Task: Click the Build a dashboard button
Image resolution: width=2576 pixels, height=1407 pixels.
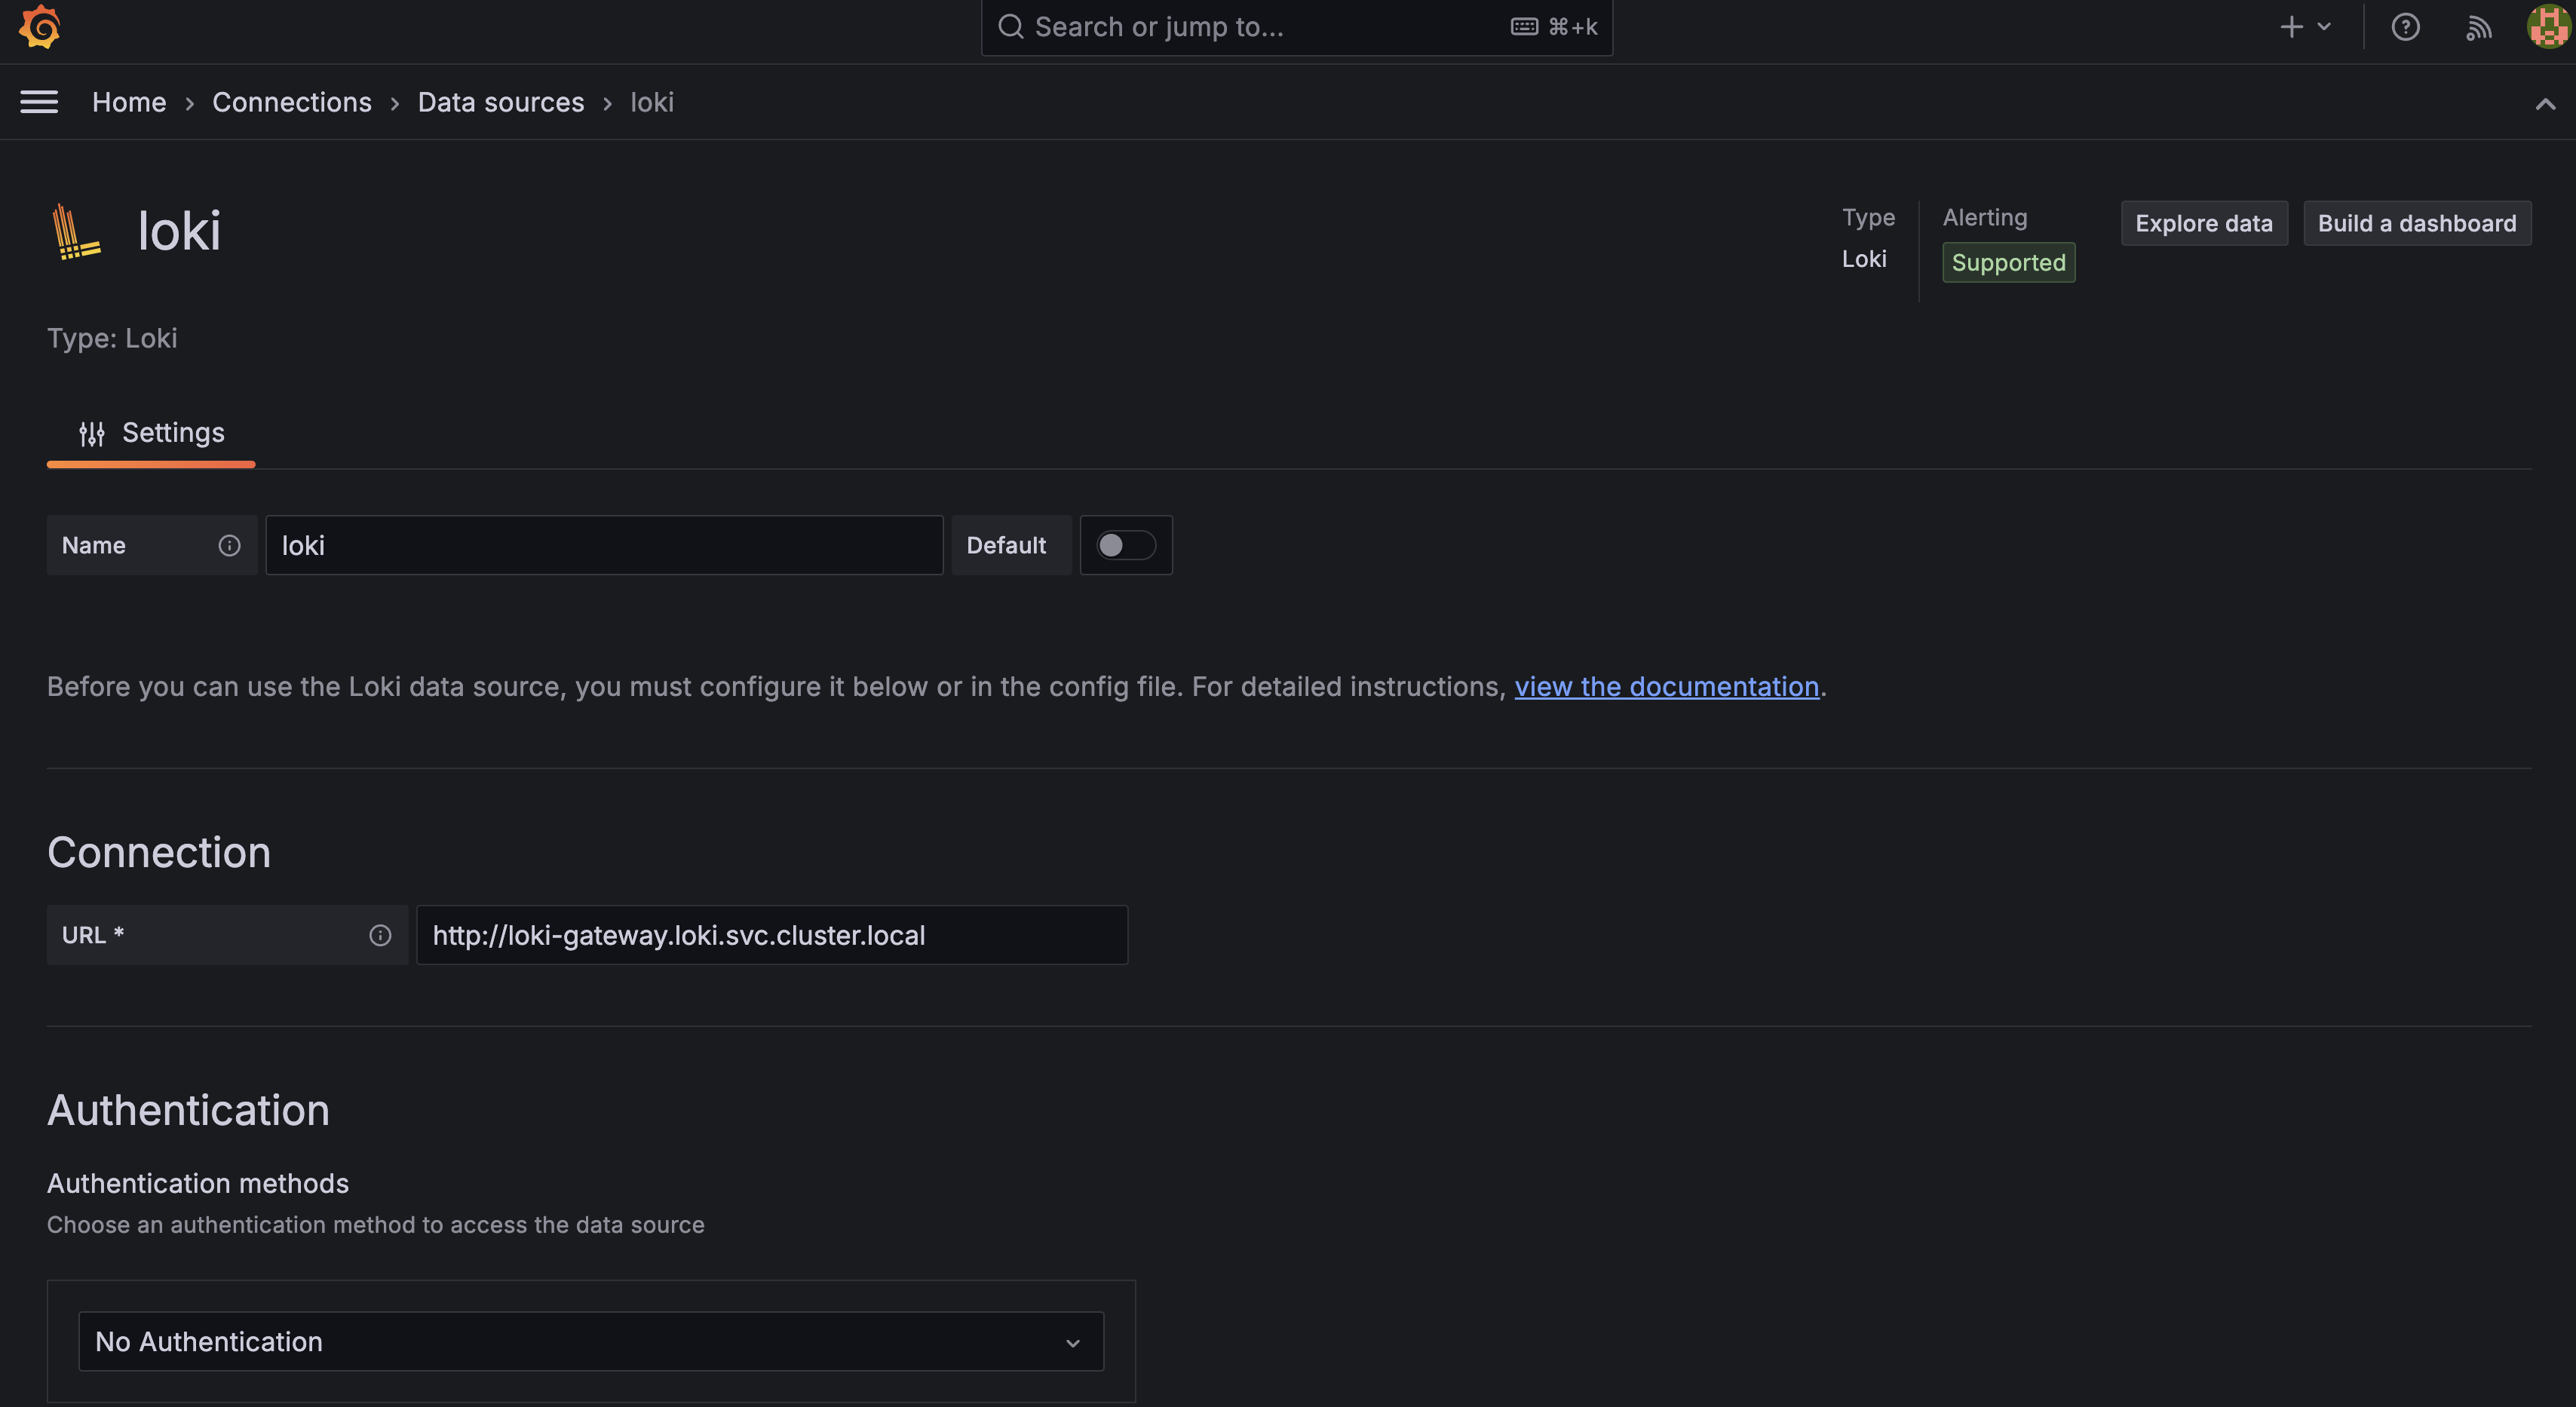Action: tap(2417, 223)
